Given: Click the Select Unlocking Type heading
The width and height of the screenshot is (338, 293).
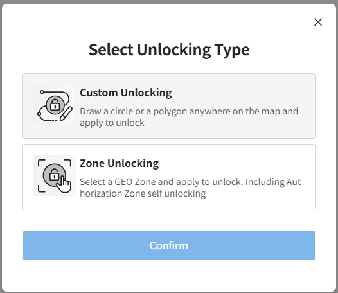Looking at the screenshot, I should [169, 49].
